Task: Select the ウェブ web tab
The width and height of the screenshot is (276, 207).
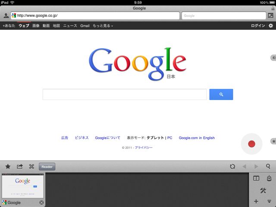Action: 24,26
